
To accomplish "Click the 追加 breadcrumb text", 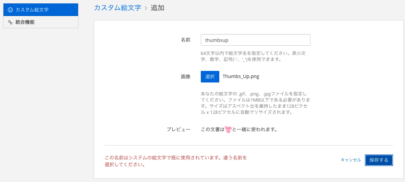I will point(158,8).
